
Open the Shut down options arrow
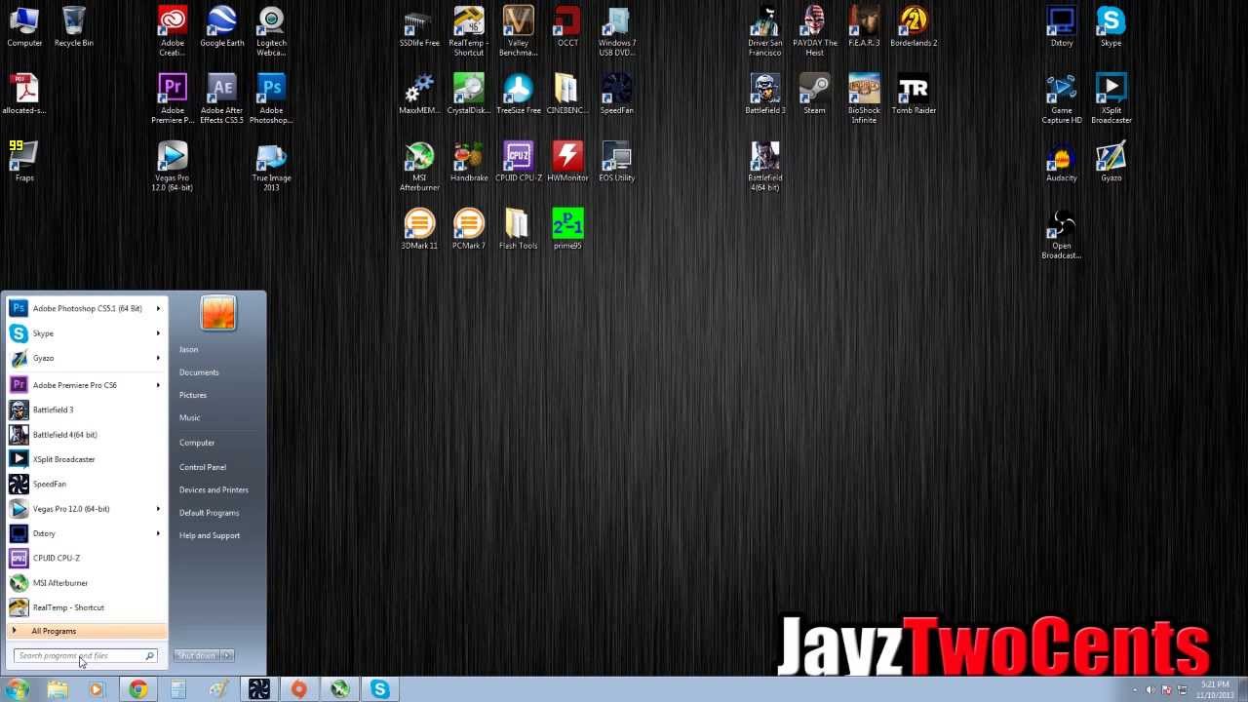point(228,655)
